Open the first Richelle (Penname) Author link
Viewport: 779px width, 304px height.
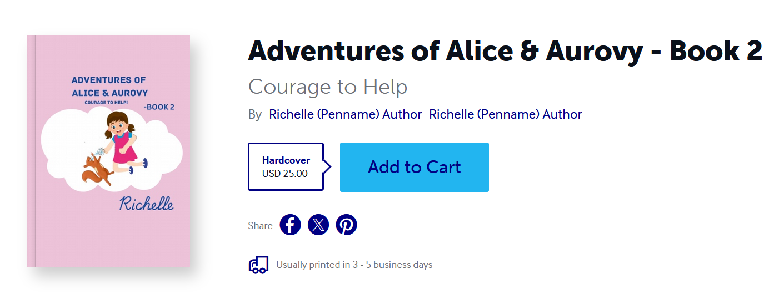(345, 114)
